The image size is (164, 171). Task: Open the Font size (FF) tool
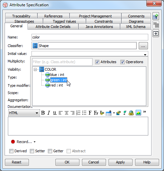click(96, 113)
